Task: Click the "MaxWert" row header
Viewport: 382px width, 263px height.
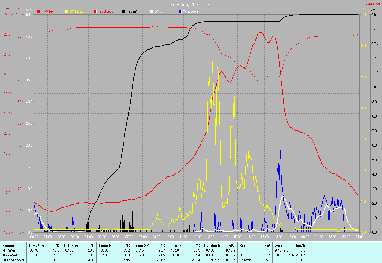Action: (10, 255)
